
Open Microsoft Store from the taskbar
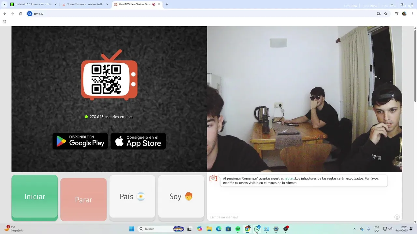click(x=228, y=229)
